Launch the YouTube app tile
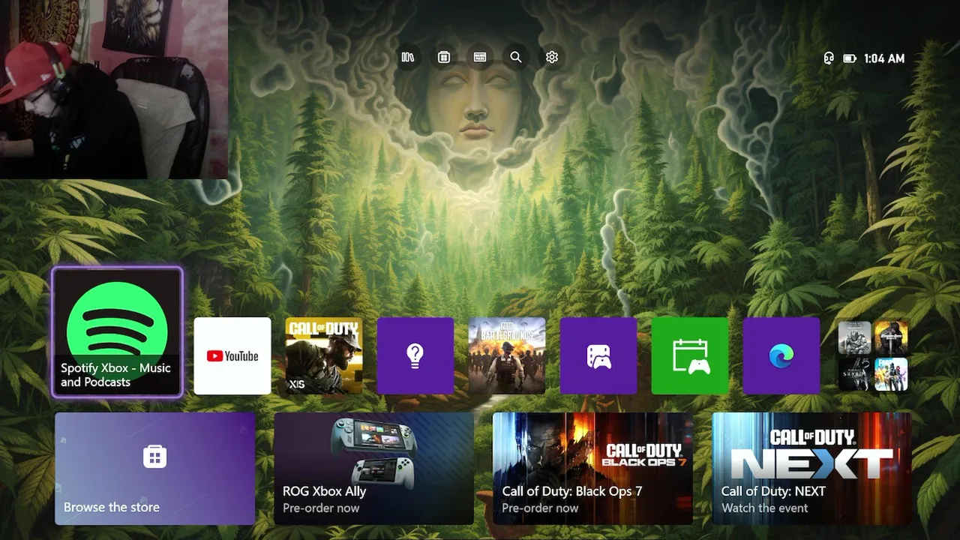 coord(232,355)
